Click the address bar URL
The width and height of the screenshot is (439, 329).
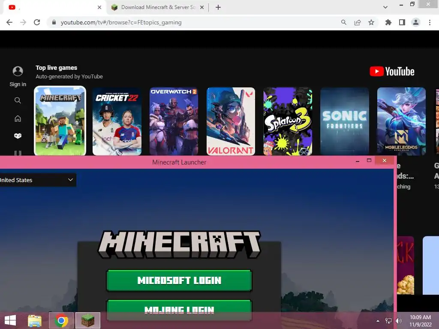(121, 22)
